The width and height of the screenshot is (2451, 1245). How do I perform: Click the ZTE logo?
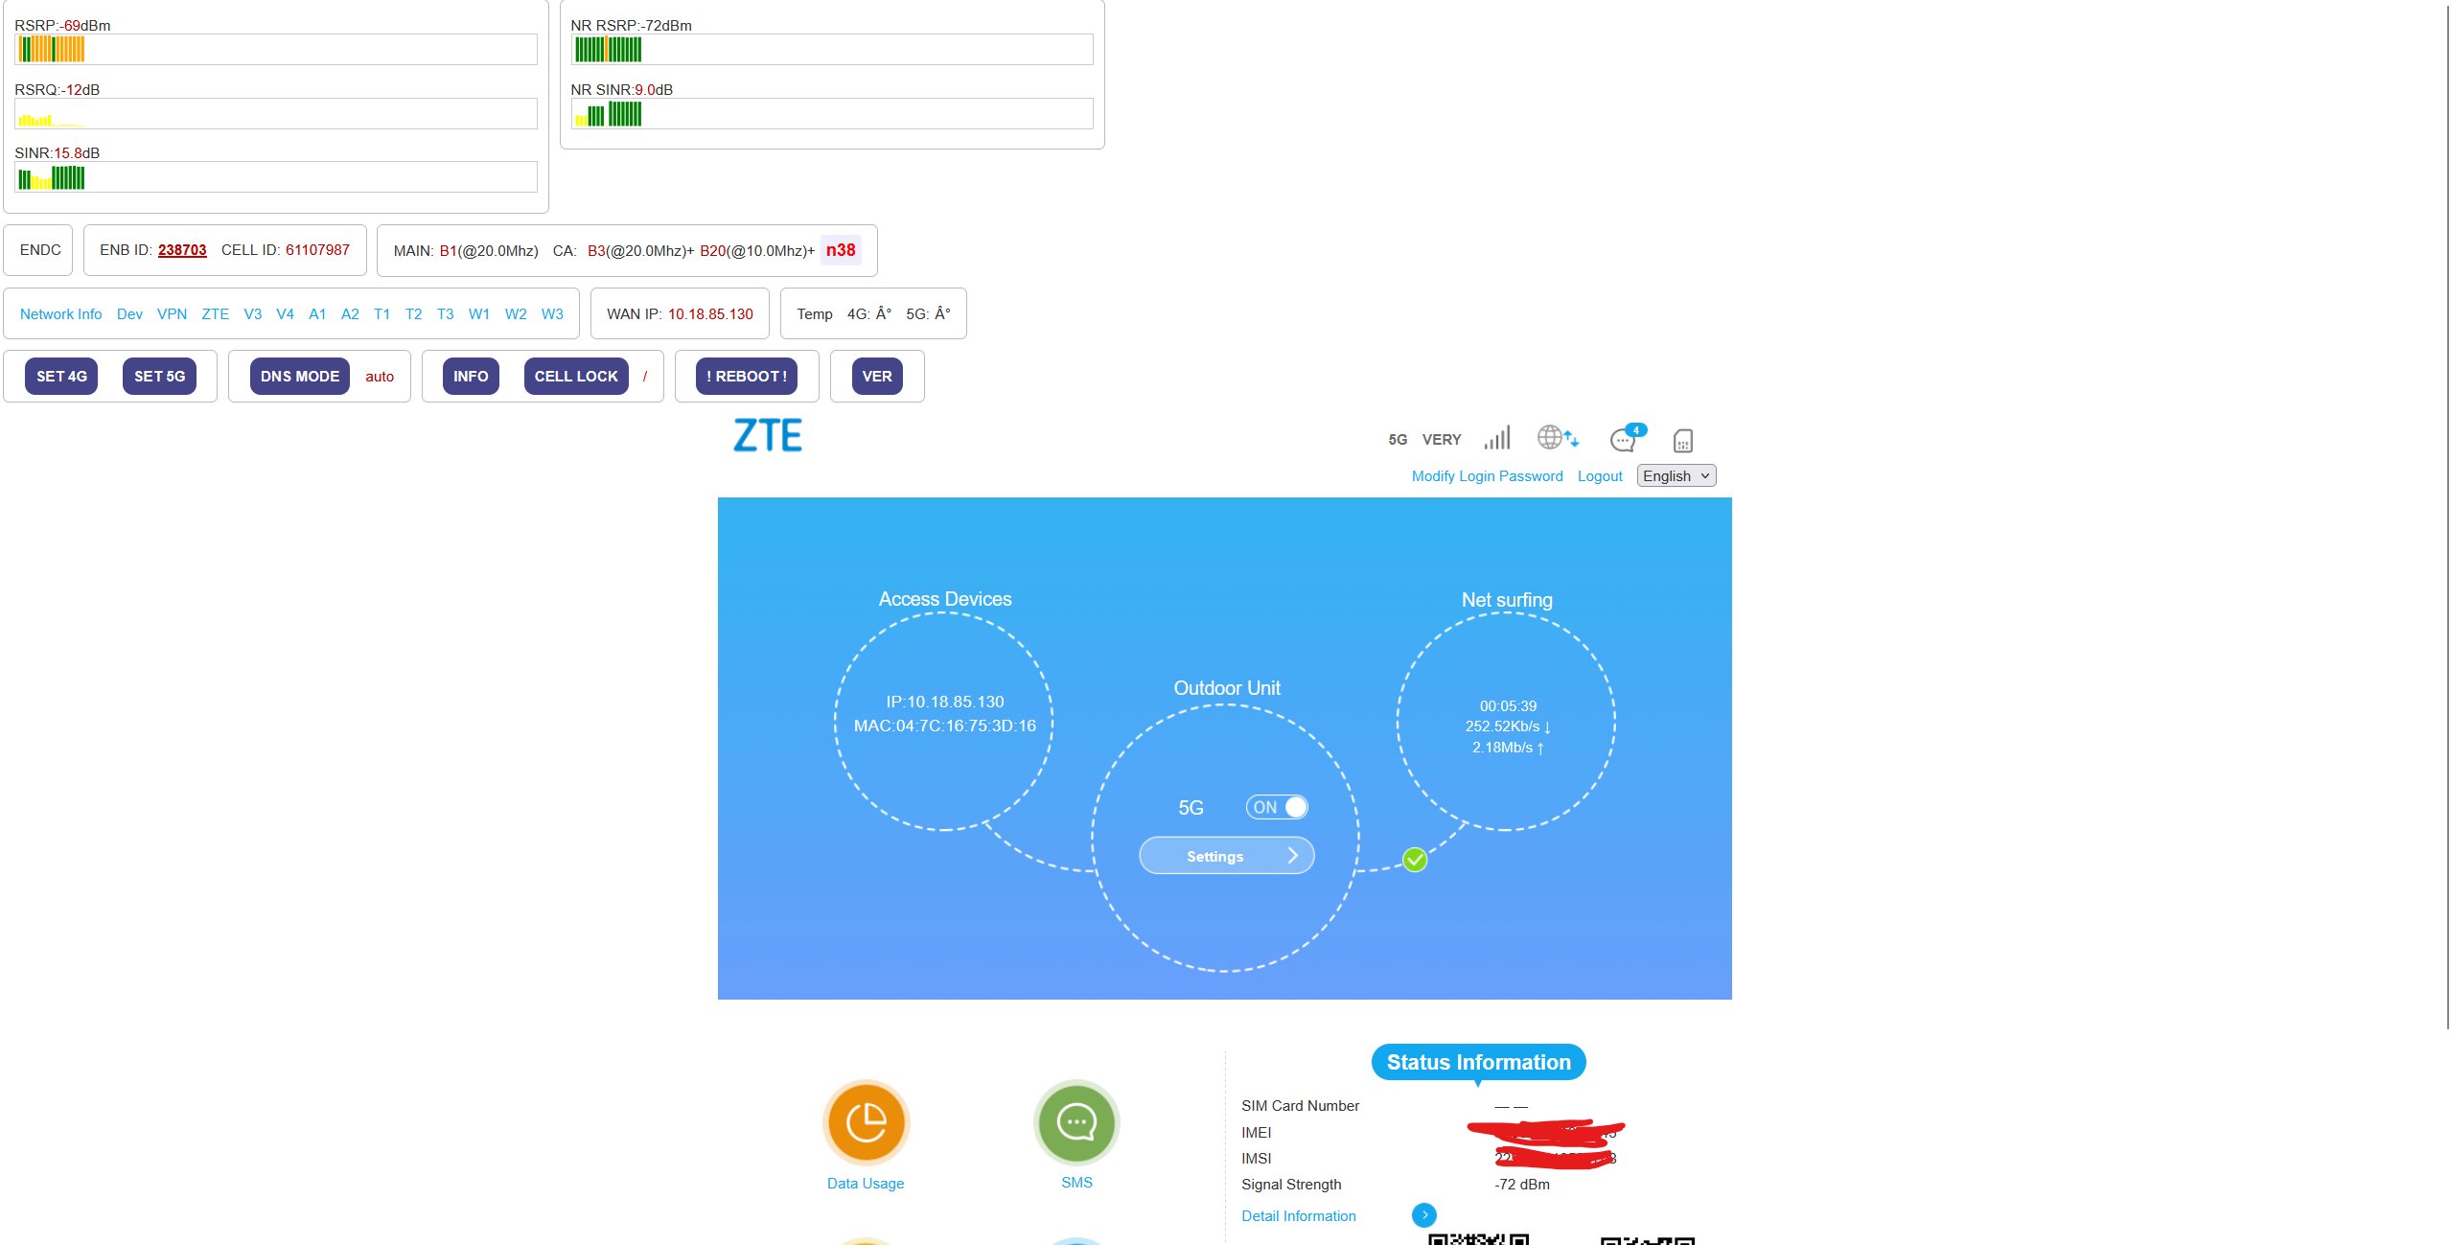click(x=768, y=436)
